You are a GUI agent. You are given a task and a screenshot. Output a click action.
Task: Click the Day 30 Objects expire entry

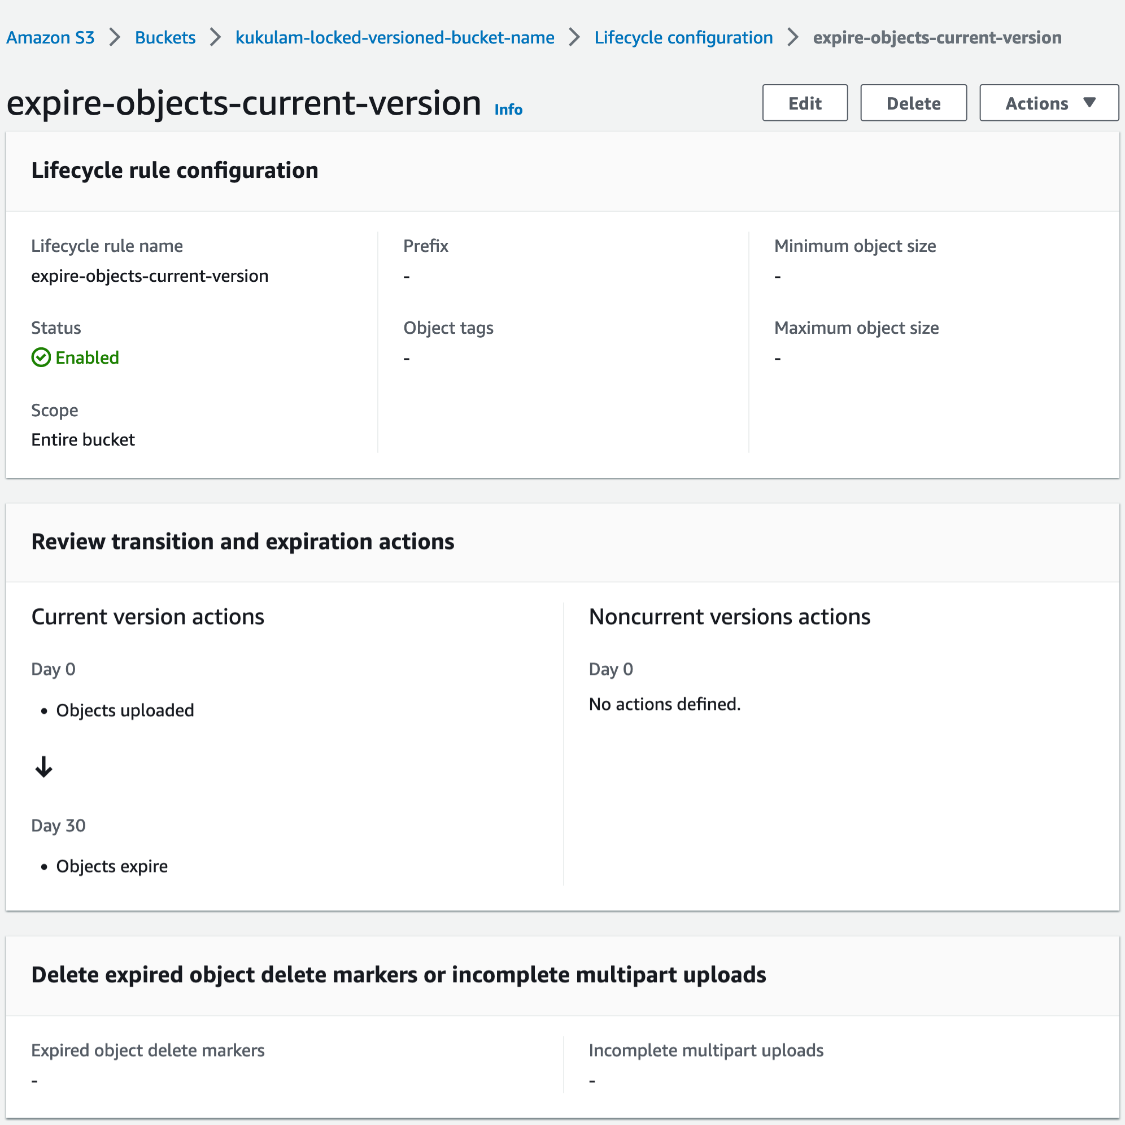[111, 866]
